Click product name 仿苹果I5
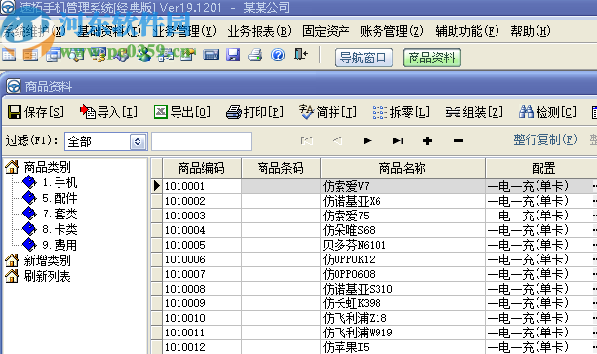The height and width of the screenshot is (354, 597). (x=345, y=347)
